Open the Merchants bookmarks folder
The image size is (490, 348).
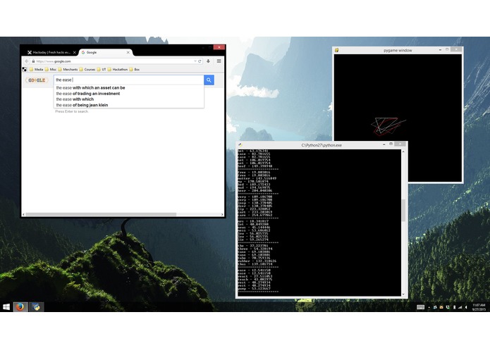(68, 69)
